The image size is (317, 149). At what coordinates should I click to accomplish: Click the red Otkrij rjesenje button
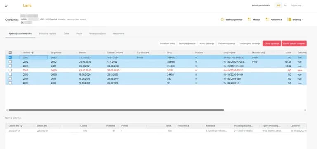[x=272, y=43]
